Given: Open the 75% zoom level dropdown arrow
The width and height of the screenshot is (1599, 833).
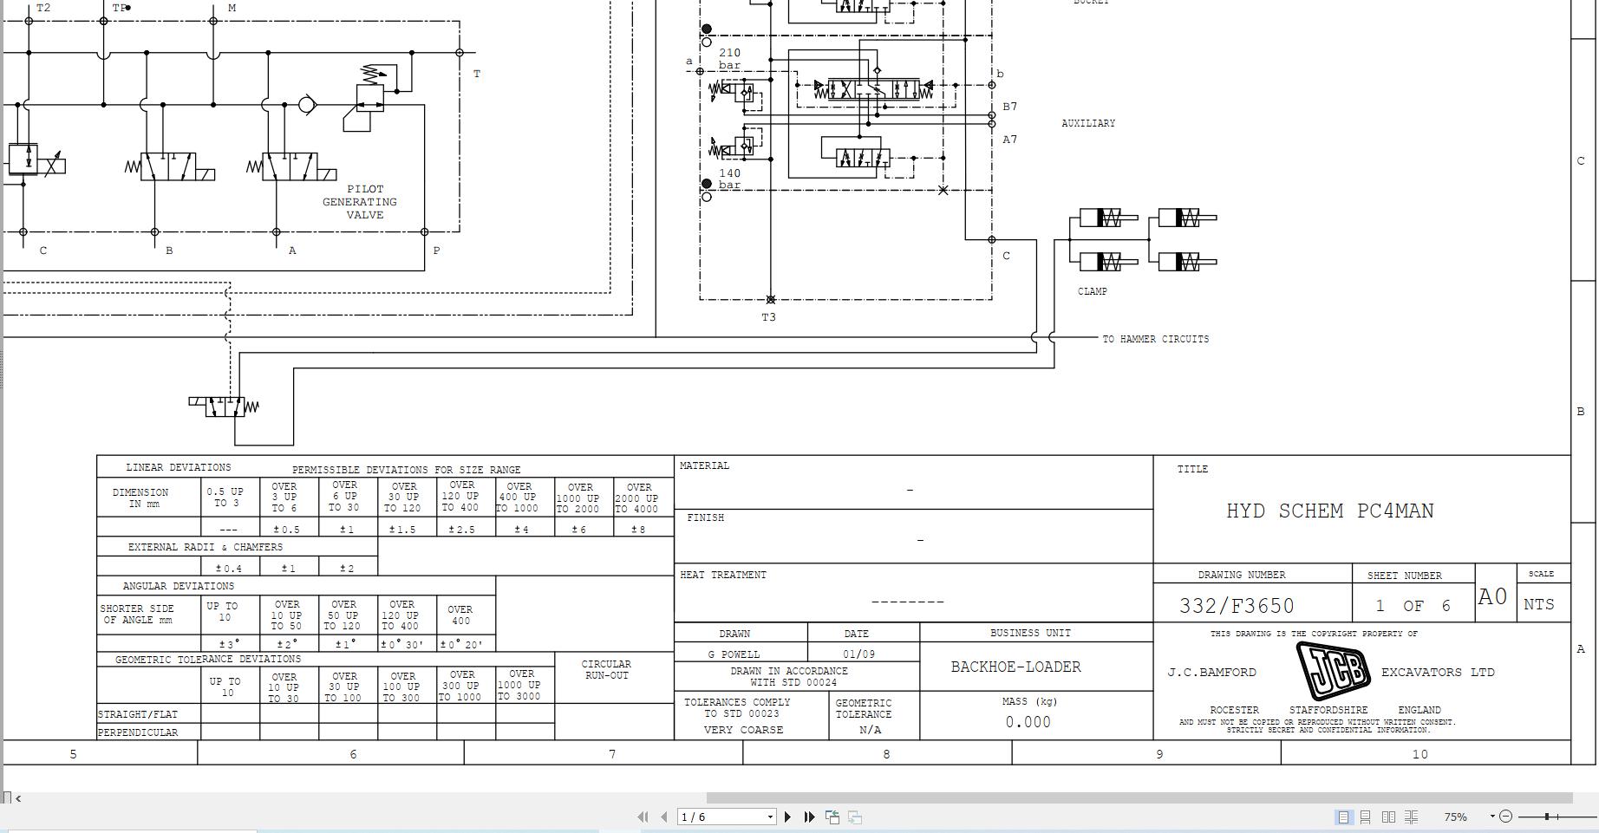Looking at the screenshot, I should point(1492,817).
